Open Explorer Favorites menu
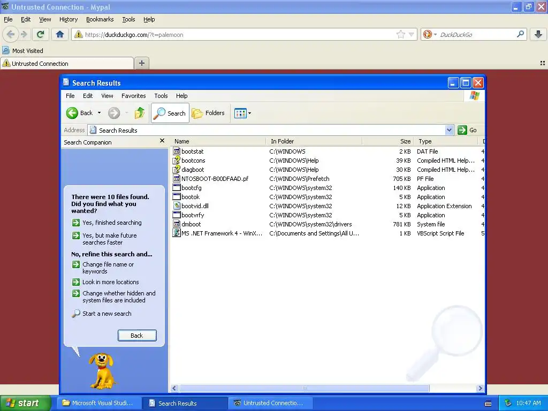 [133, 96]
